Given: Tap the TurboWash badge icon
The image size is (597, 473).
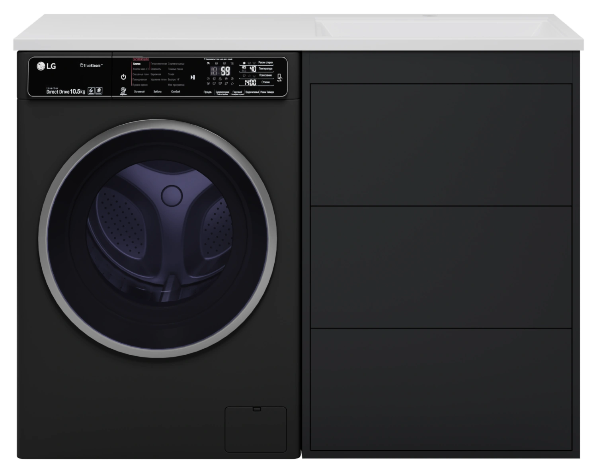Looking at the screenshot, I should [x=99, y=91].
